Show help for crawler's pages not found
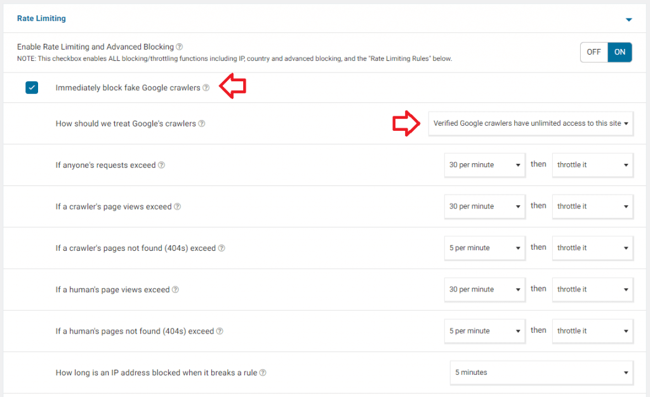The height and width of the screenshot is (397, 650). 222,248
